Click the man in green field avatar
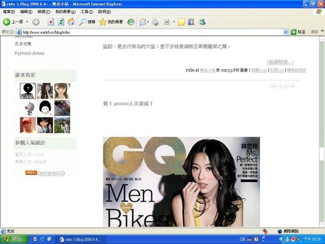Image resolution: width=325 pixels, height=244 pixels. [62, 125]
